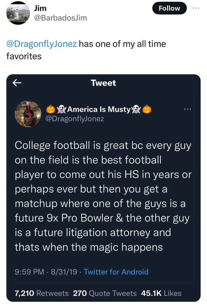The image size is (207, 306).
Task: Open the America Is Musty avatar
Action: tap(28, 113)
